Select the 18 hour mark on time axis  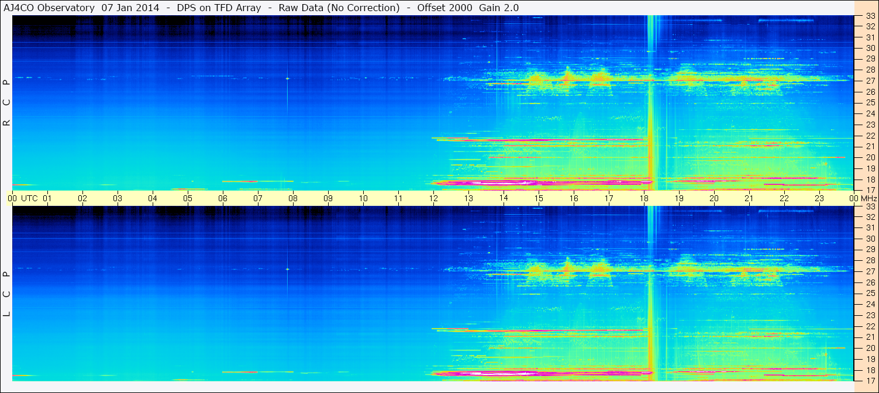(x=644, y=198)
